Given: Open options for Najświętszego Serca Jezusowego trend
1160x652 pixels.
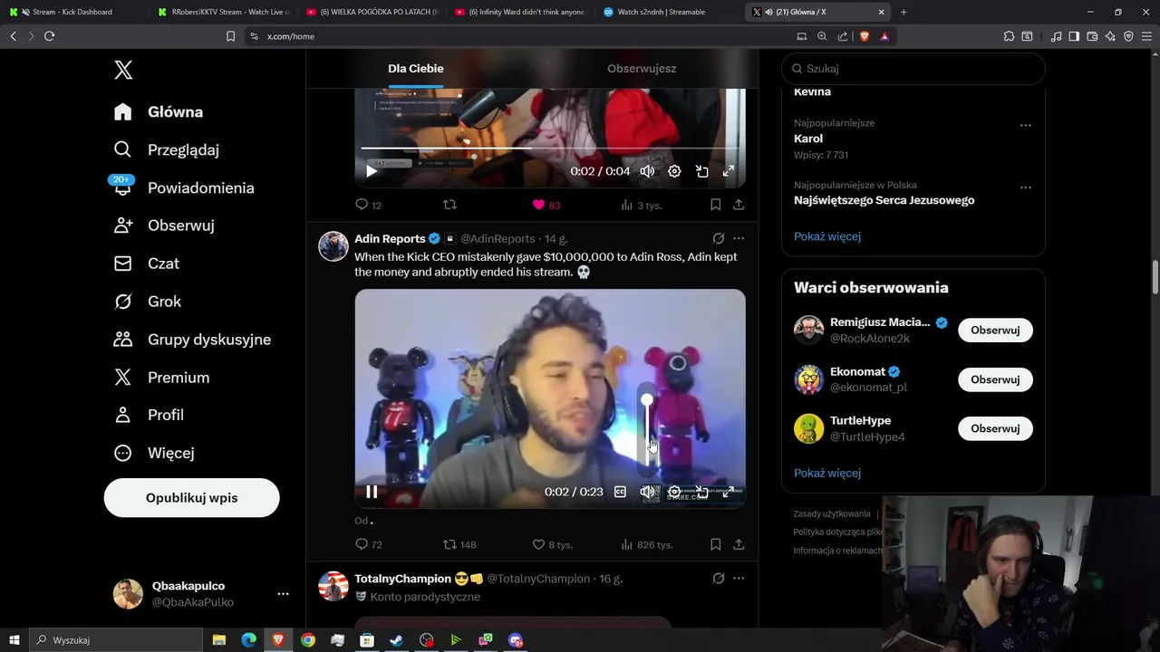Looking at the screenshot, I should (1025, 187).
